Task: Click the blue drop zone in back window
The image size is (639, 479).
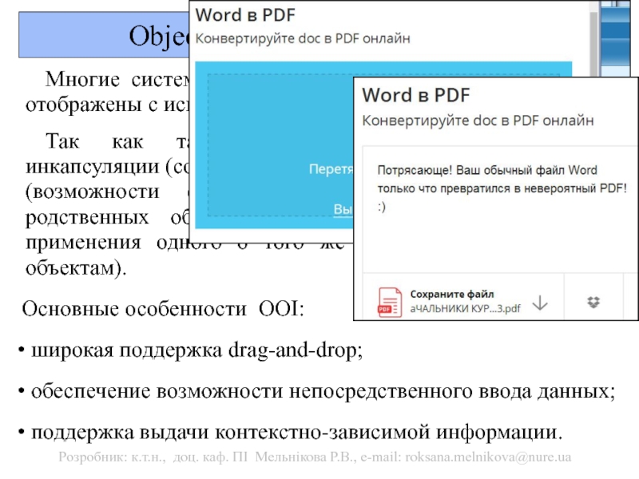Action: coord(274,145)
